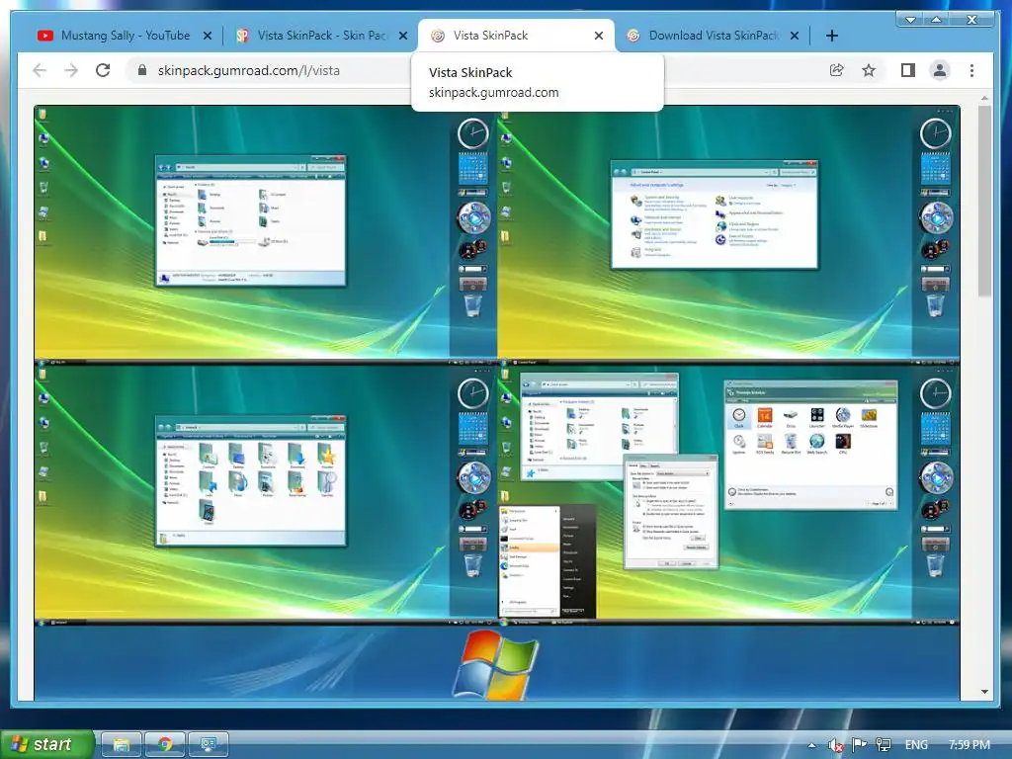The width and height of the screenshot is (1012, 759).
Task: View site information via lock icon
Action: [x=142, y=70]
